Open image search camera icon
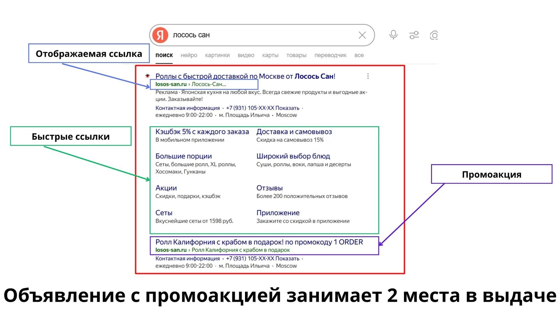 click(x=434, y=35)
